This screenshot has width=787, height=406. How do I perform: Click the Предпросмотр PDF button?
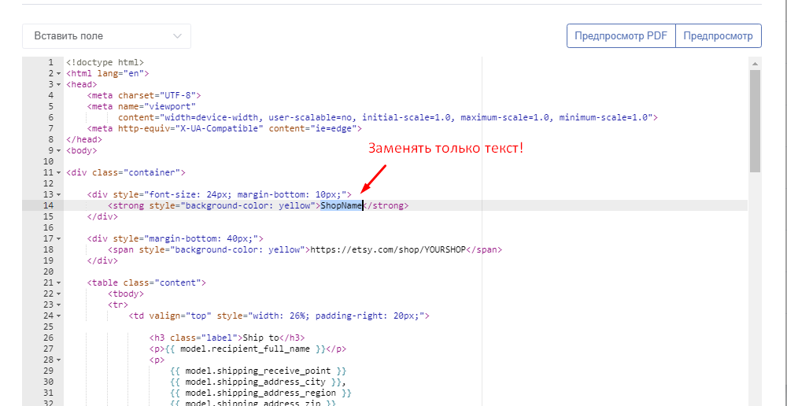(621, 36)
